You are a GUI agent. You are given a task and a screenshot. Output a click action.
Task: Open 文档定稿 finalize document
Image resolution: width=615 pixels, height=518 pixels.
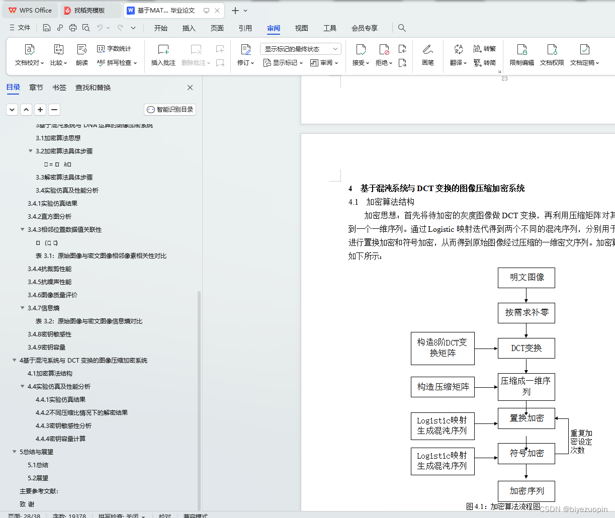(x=584, y=55)
